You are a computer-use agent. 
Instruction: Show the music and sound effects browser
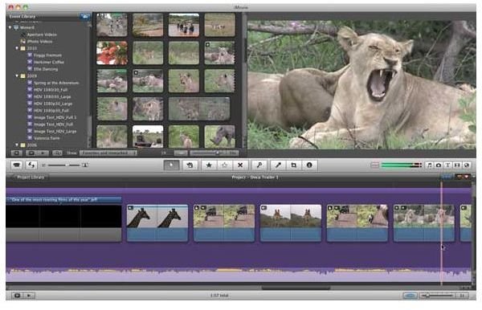(x=429, y=165)
